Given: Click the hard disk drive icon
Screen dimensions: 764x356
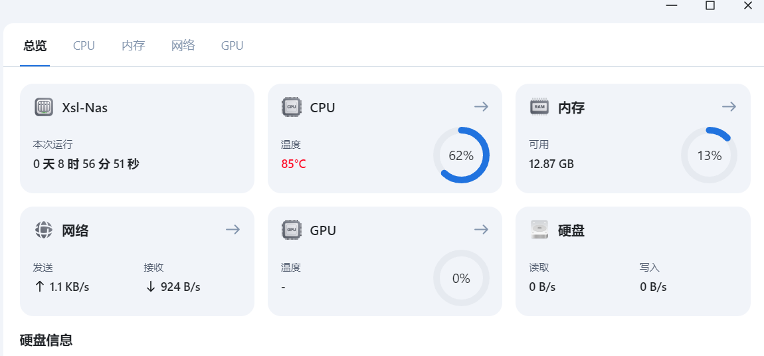Looking at the screenshot, I should pos(539,230).
